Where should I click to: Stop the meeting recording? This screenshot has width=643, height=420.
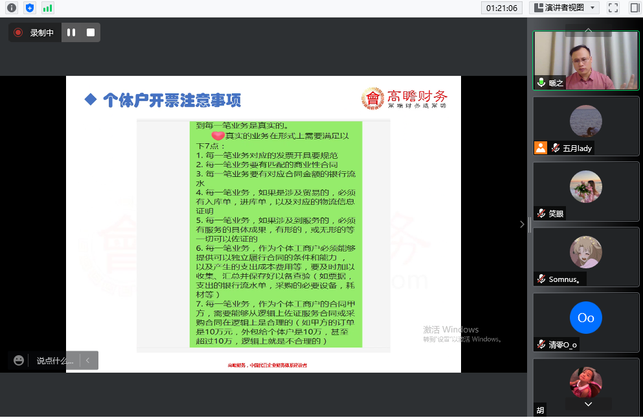coord(91,32)
